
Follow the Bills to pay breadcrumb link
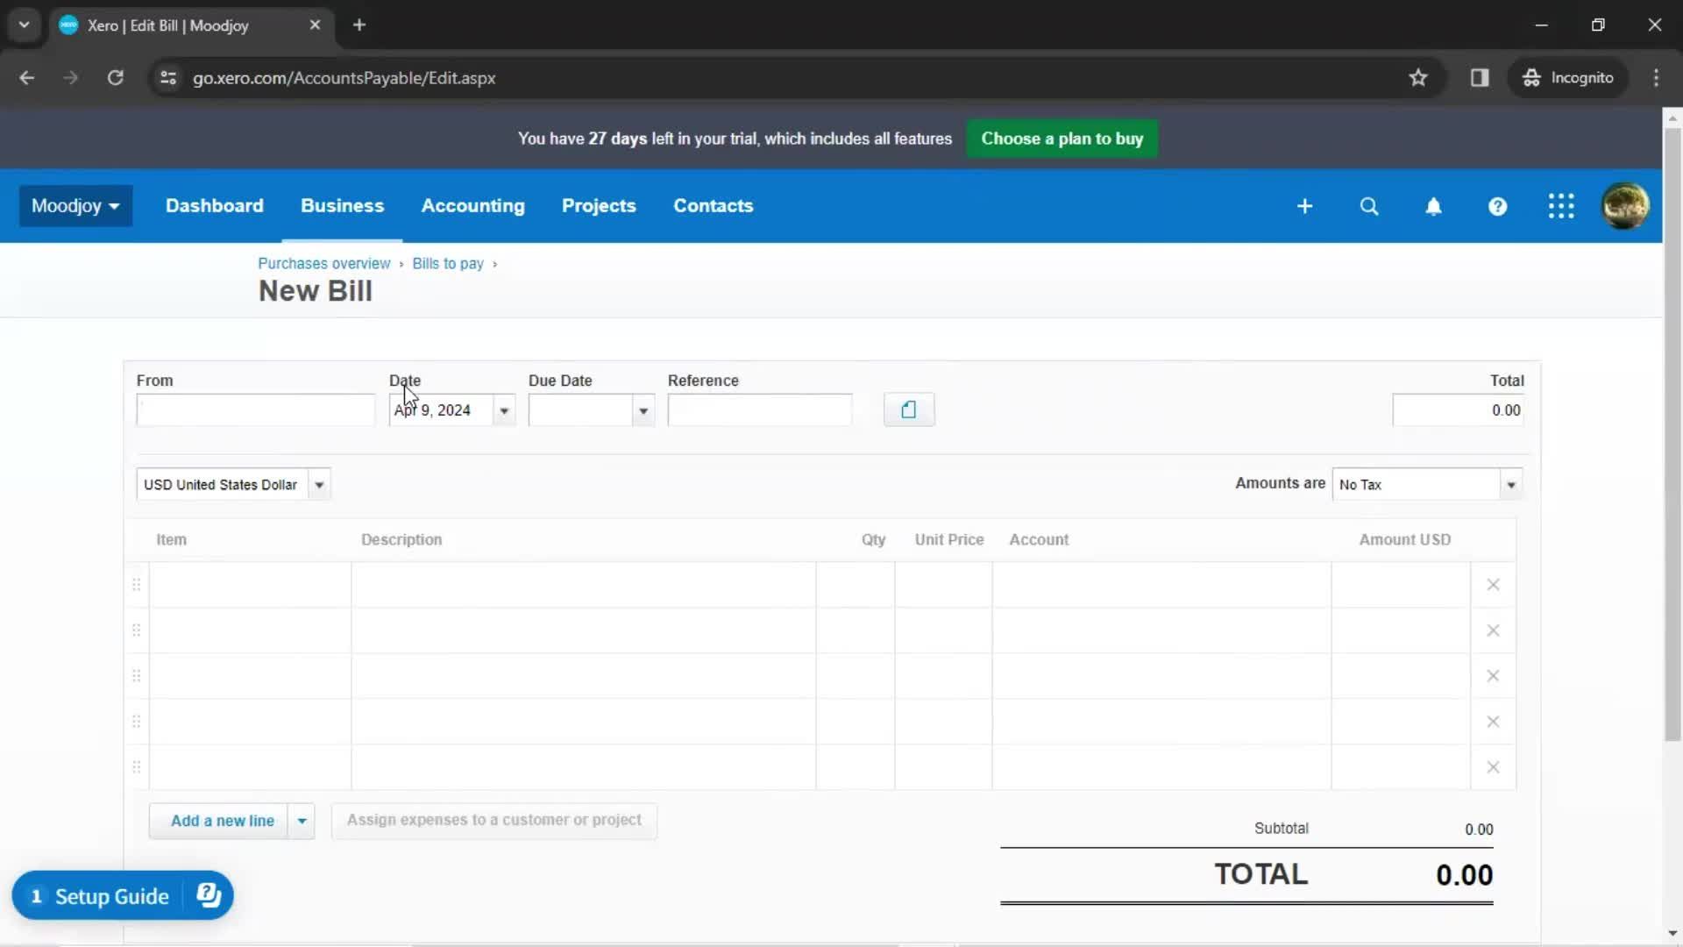click(448, 264)
